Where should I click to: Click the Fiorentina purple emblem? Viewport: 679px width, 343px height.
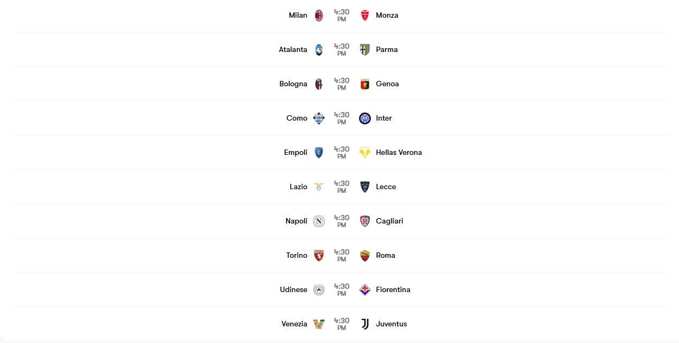point(365,289)
